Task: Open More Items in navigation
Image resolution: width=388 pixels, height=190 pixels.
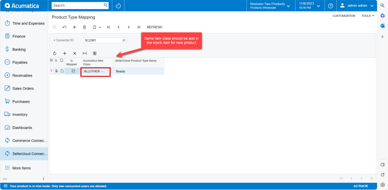Action: click(x=24, y=168)
